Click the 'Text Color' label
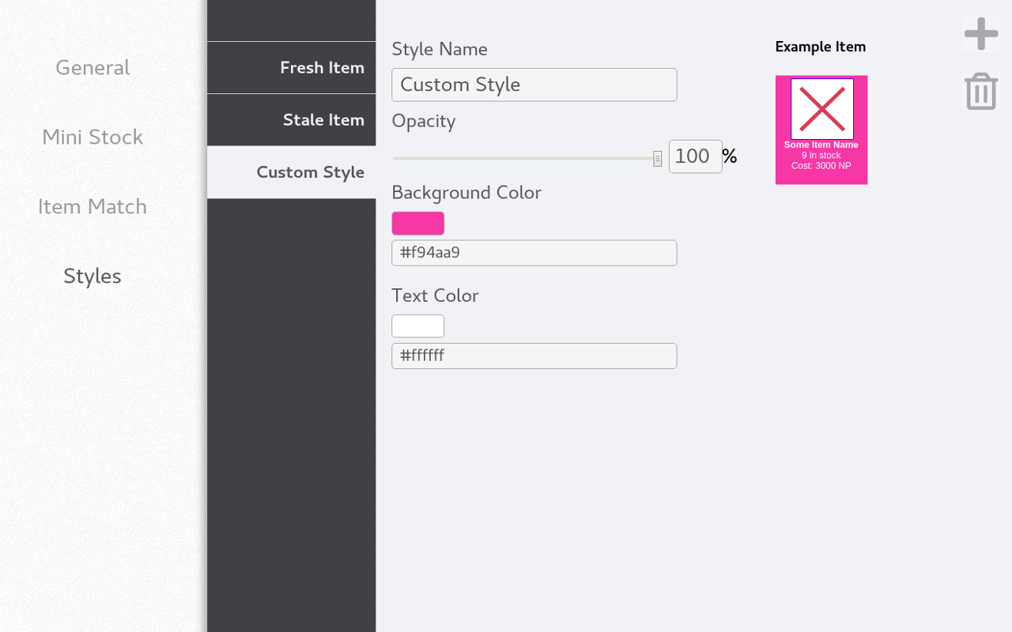The image size is (1012, 632). coord(435,295)
